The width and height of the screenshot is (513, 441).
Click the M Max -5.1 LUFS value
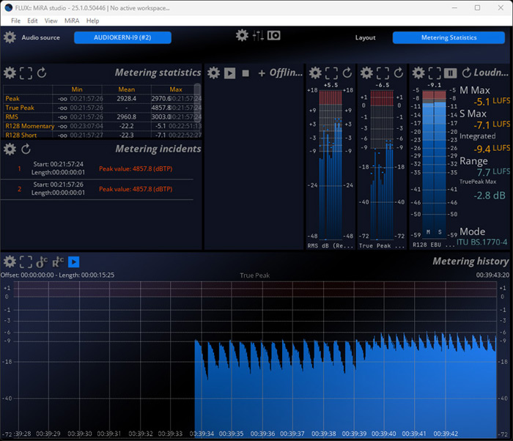point(492,101)
